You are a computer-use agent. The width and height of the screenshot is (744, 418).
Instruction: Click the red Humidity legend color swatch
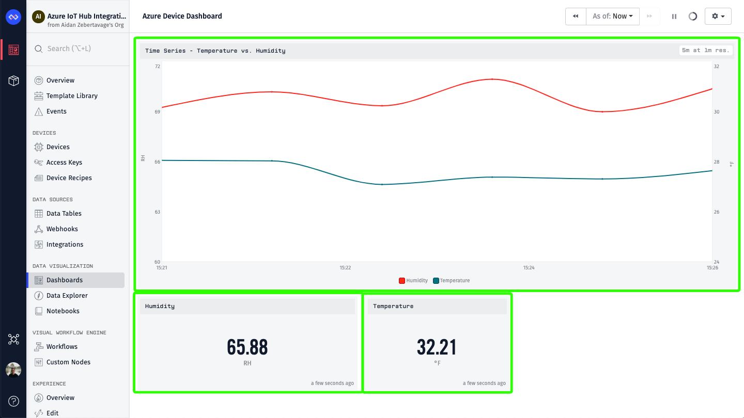pyautogui.click(x=401, y=281)
